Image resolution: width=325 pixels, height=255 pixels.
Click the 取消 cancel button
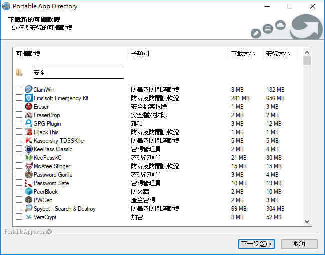[299, 244]
